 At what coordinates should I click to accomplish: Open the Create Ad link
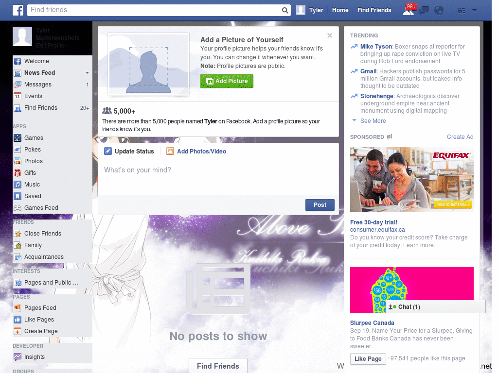[460, 136]
